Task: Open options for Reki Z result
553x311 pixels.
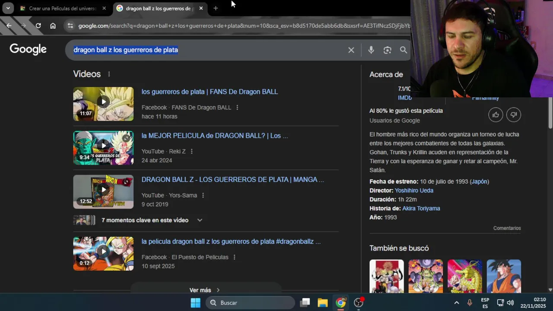Action: (192, 152)
